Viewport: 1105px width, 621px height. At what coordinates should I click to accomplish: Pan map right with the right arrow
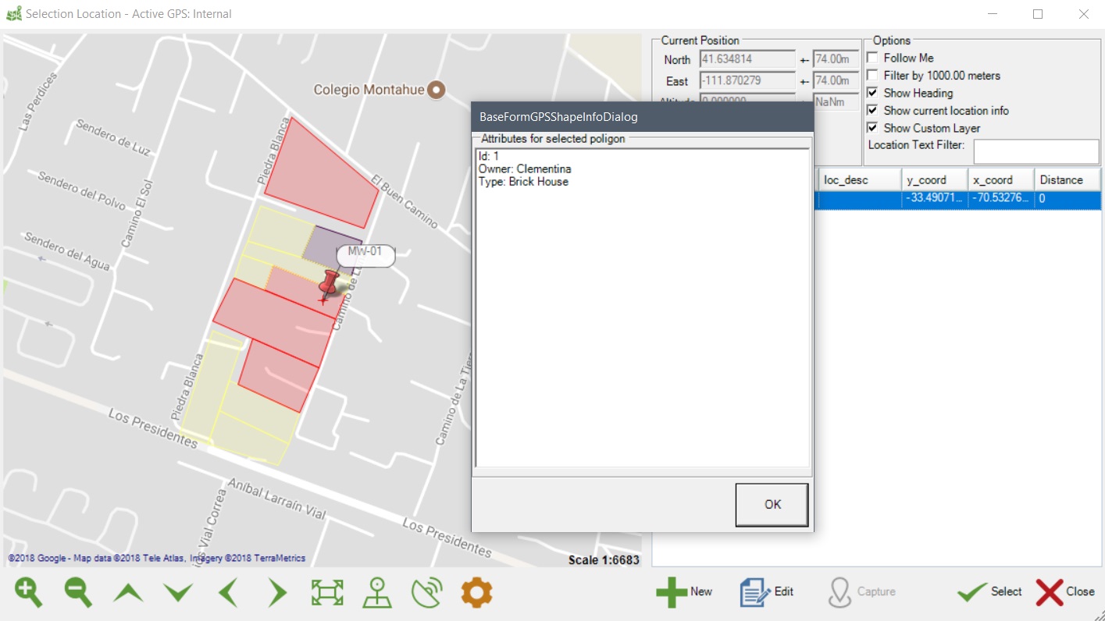click(x=277, y=593)
